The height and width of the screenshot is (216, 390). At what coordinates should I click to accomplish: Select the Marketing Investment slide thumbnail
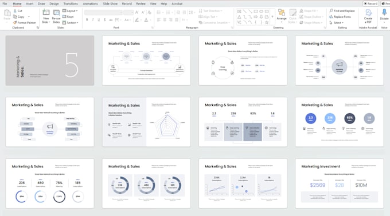point(340,183)
